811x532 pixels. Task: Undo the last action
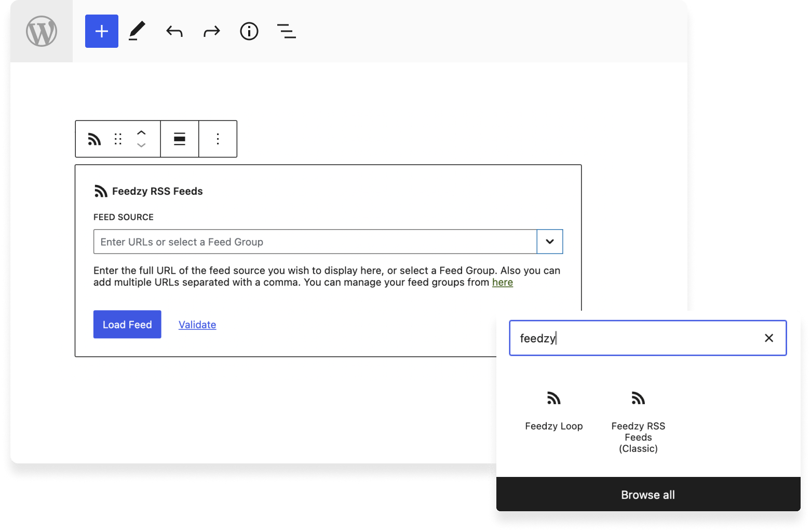point(174,32)
